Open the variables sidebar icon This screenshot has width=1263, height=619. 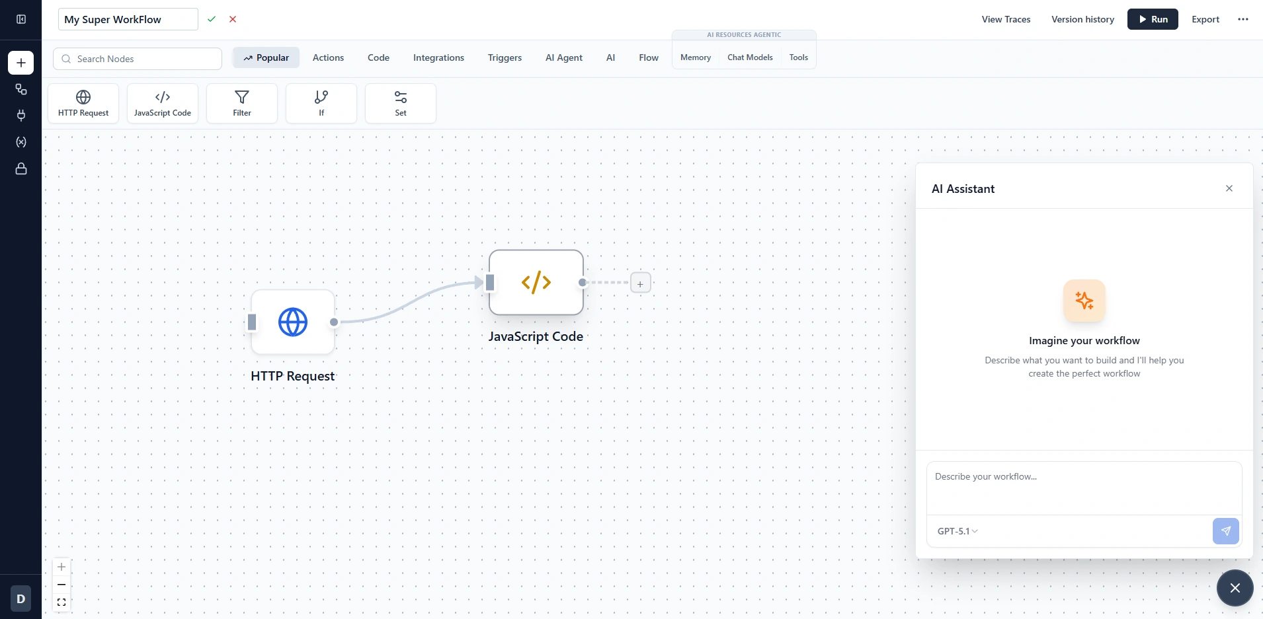21,142
